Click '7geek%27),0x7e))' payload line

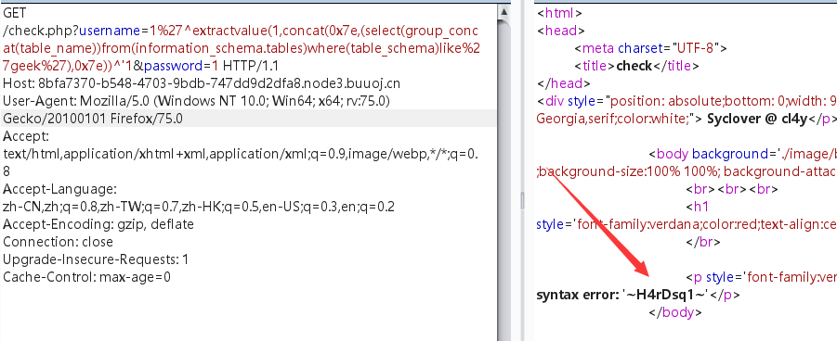coord(140,66)
